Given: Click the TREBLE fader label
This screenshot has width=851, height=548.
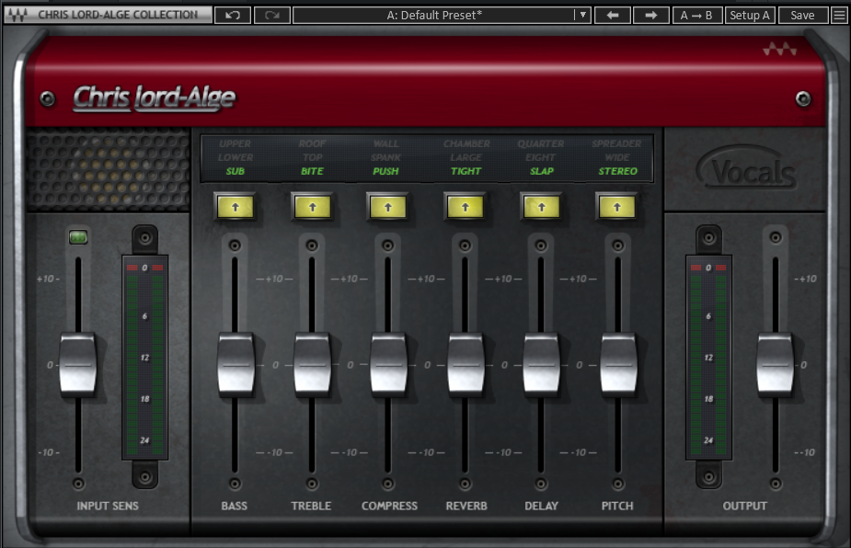Looking at the screenshot, I should (311, 506).
